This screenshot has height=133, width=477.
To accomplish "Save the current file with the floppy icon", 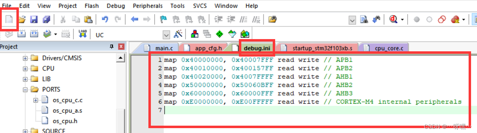I will click(x=34, y=20).
